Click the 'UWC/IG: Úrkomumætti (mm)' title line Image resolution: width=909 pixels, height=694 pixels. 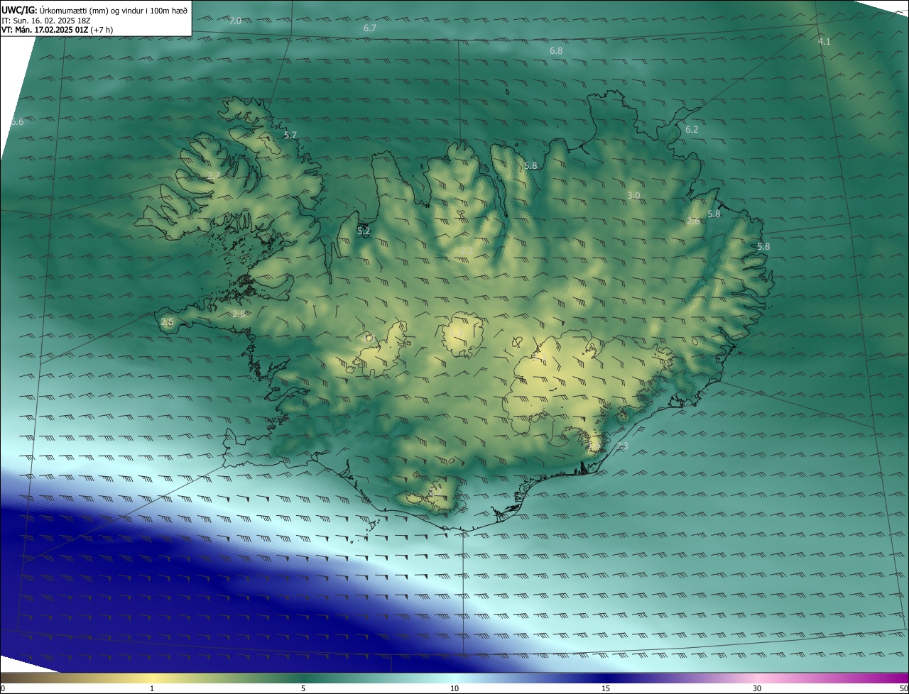coord(94,11)
